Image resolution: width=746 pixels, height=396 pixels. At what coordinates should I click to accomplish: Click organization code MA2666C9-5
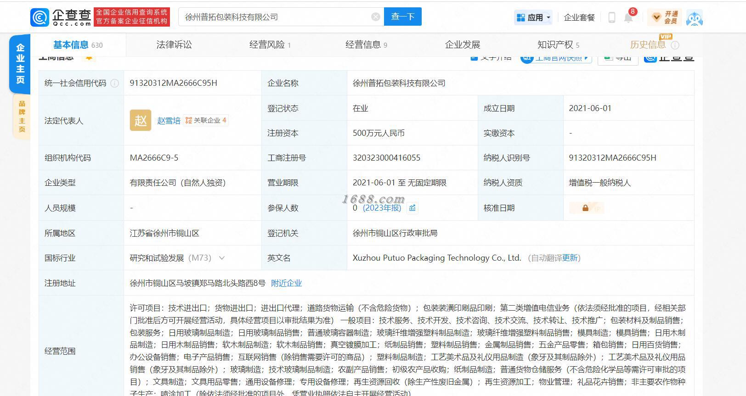coord(154,158)
